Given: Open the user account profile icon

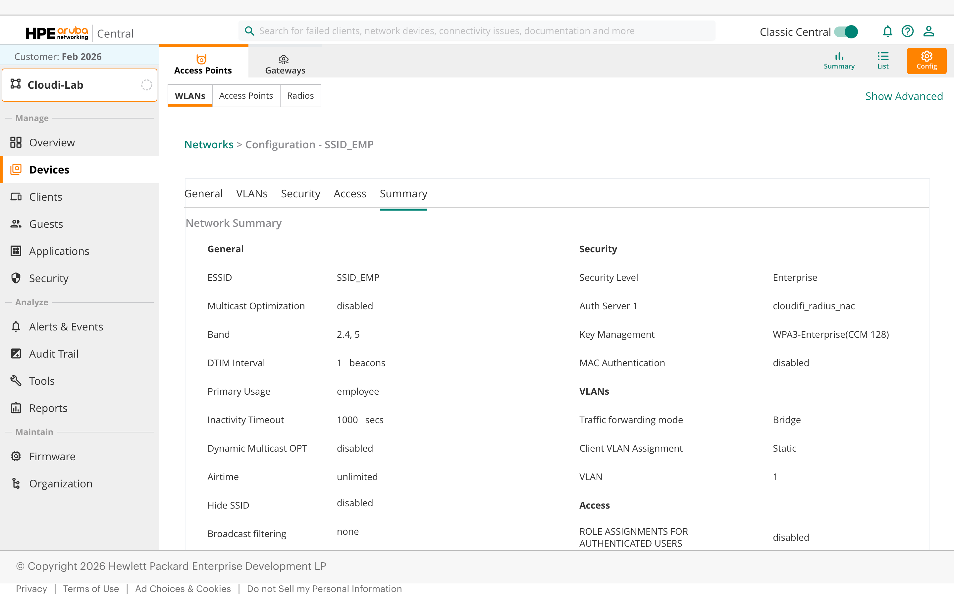Looking at the screenshot, I should click(x=928, y=31).
